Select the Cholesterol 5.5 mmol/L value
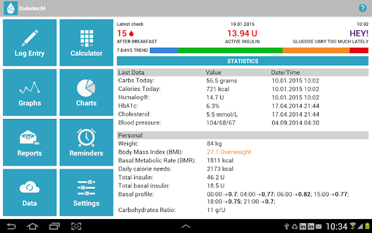The height and width of the screenshot is (233, 372). pyautogui.click(x=222, y=115)
